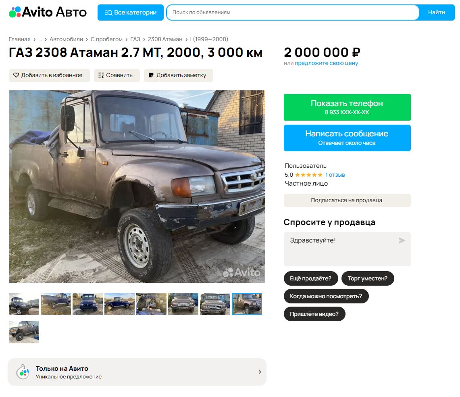Expand the collapsed breadcrumb ellipsis

coord(40,40)
